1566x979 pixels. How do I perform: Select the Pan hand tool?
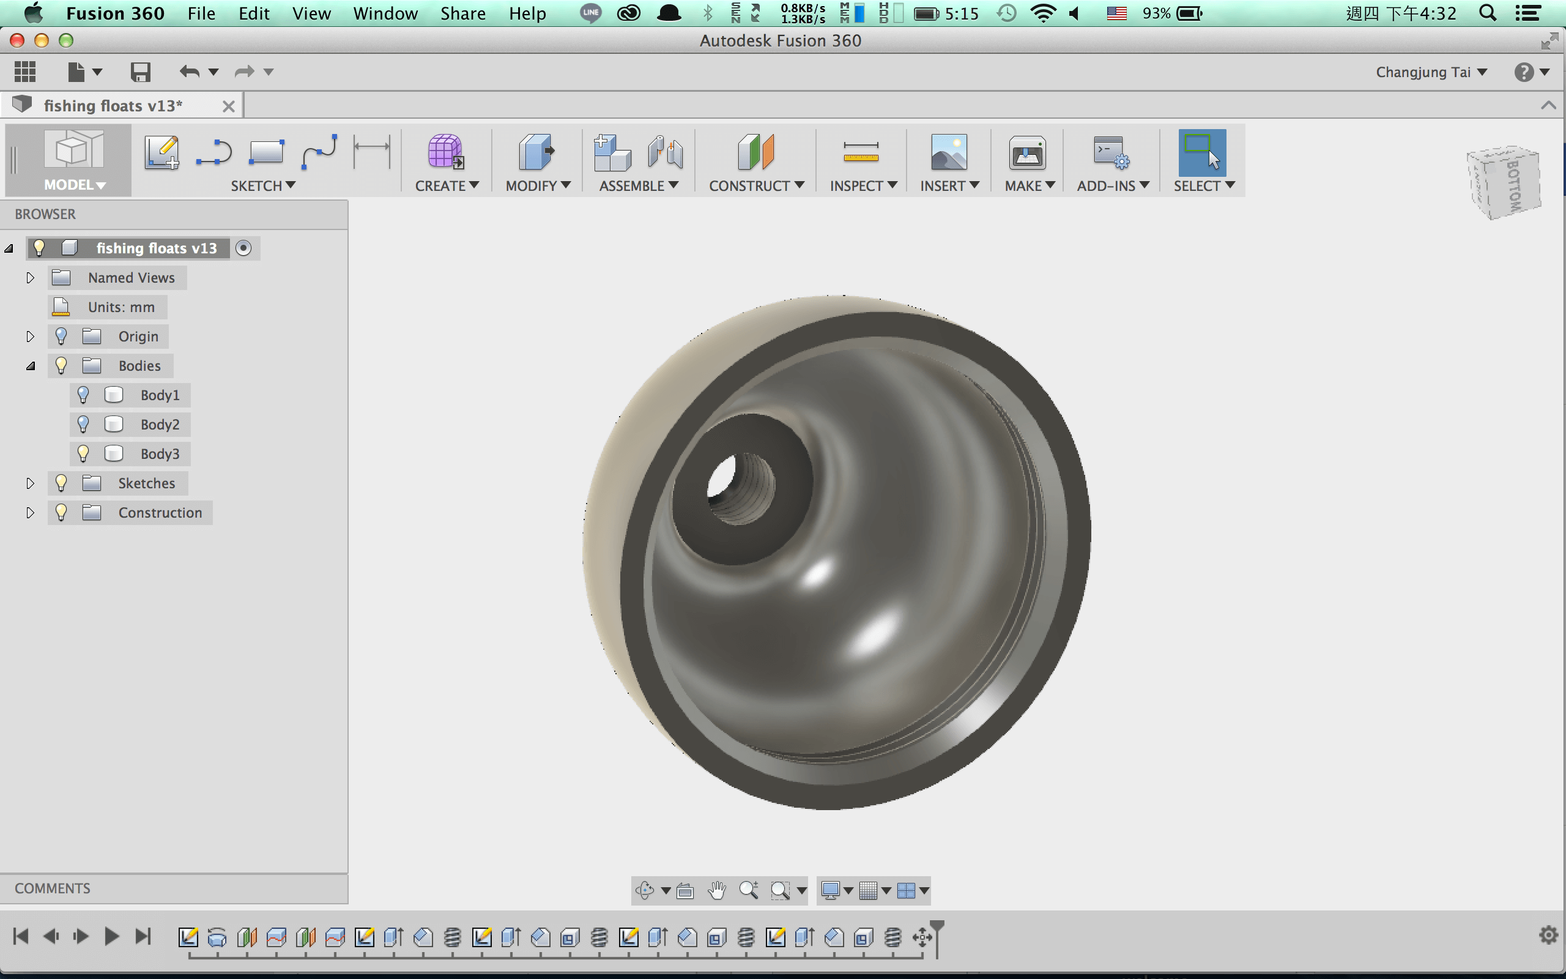click(717, 890)
